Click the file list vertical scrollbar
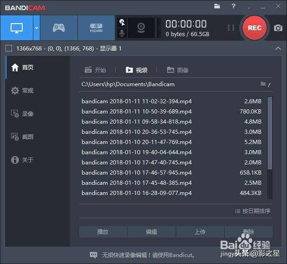287x264 pixels. coord(270,134)
